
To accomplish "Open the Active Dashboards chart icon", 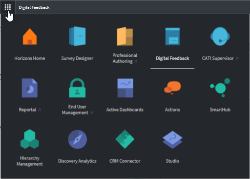I will tap(125, 88).
